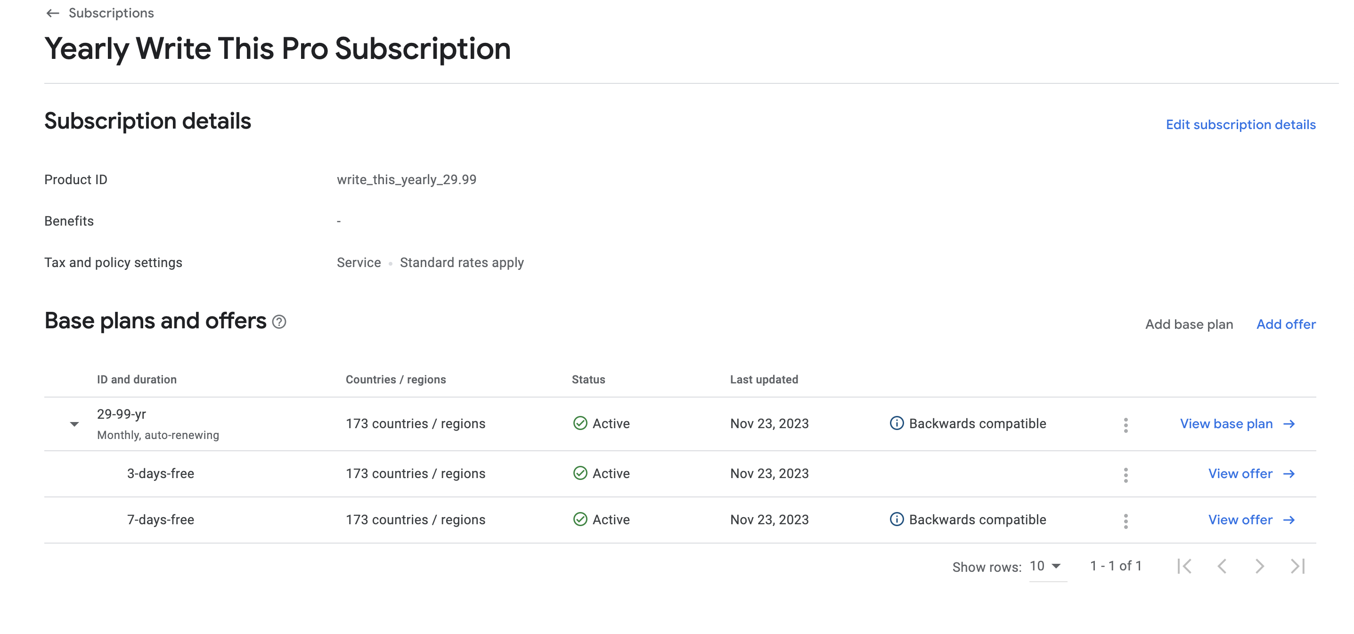Click info icon on 7-days-free Backwards compatible

[896, 520]
